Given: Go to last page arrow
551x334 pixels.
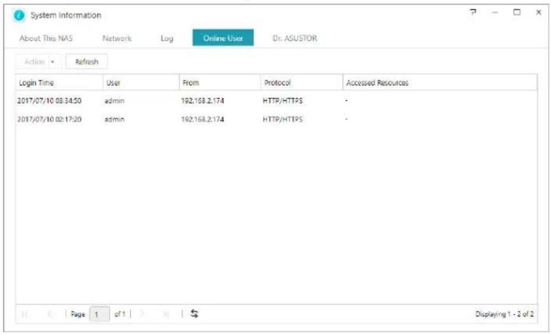Looking at the screenshot, I should (167, 314).
